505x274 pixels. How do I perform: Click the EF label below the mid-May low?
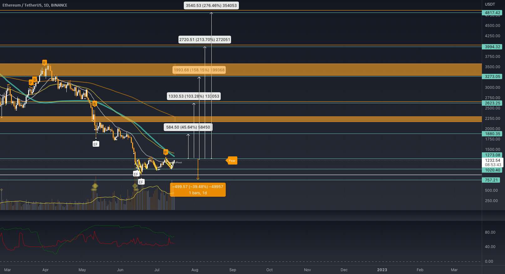[96, 144]
